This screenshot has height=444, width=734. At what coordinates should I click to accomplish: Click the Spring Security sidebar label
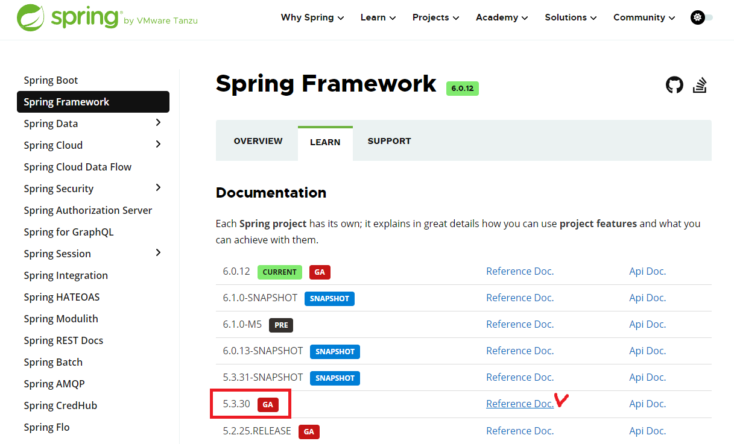[59, 189]
